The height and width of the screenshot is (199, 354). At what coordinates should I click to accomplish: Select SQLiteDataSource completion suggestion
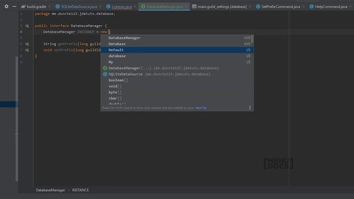177,74
